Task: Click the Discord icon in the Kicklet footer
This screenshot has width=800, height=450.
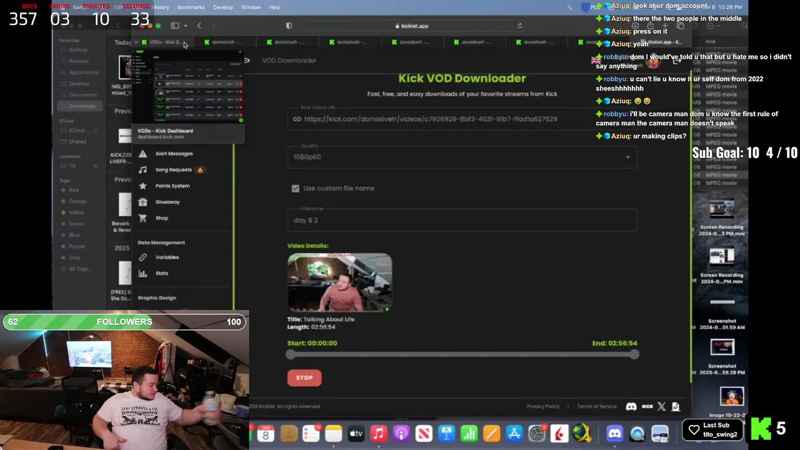Action: pos(631,406)
